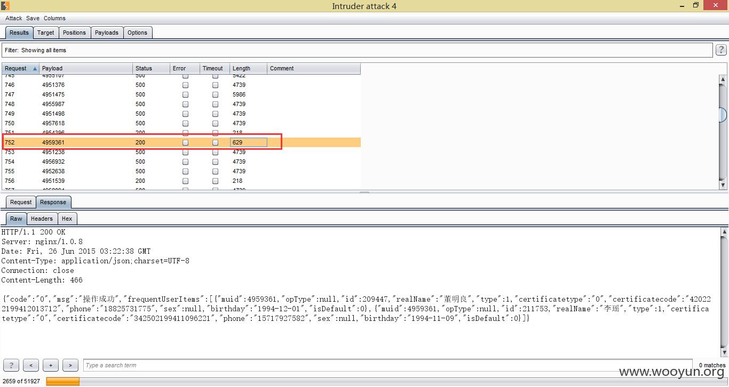Open the Save menu
This screenshot has height=387, width=729.
33,18
